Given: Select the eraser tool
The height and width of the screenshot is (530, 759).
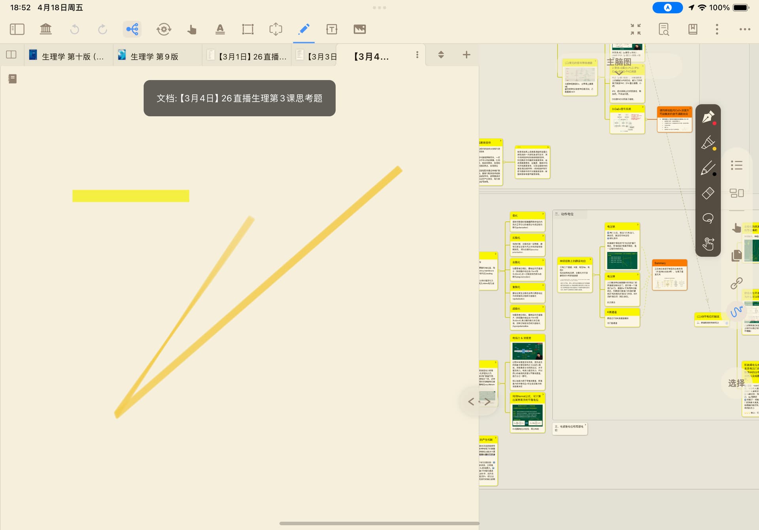Looking at the screenshot, I should tap(708, 193).
